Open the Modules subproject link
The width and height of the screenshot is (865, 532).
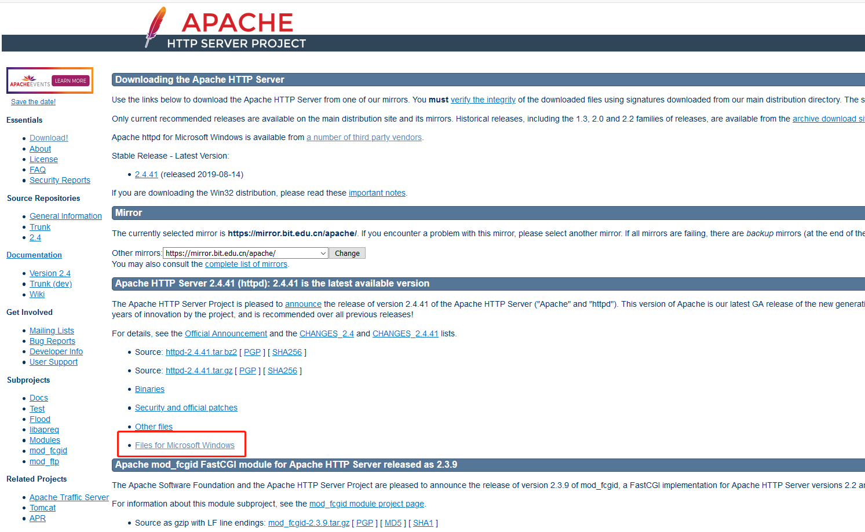coord(45,440)
